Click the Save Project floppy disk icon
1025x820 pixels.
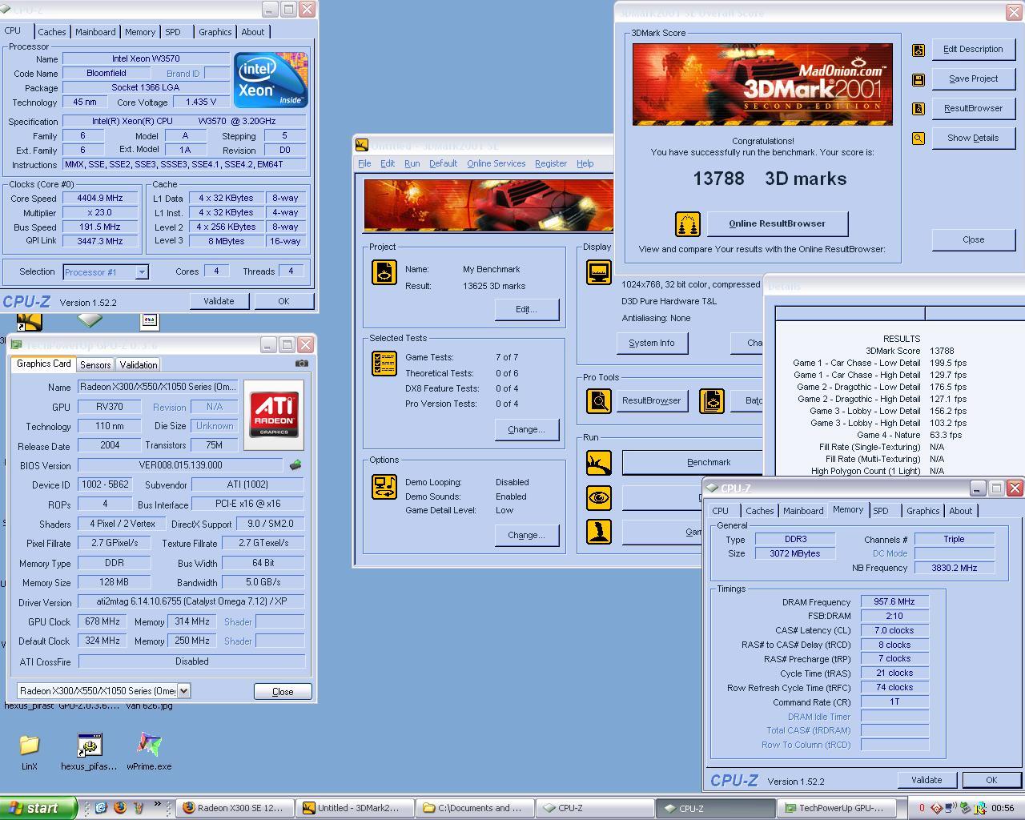918,79
